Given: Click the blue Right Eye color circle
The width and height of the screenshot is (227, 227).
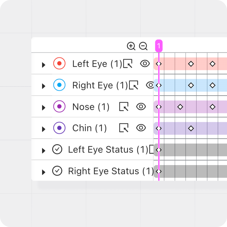Looking at the screenshot, I should click(59, 85).
